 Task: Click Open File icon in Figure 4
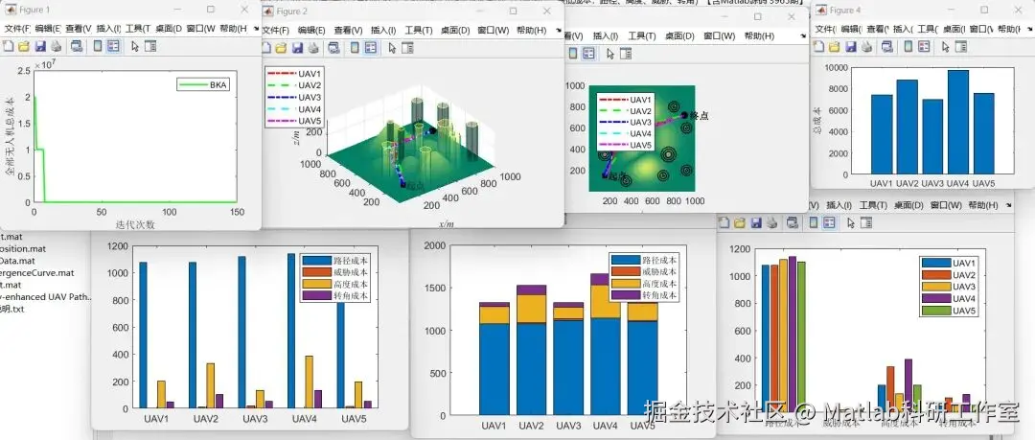(835, 46)
